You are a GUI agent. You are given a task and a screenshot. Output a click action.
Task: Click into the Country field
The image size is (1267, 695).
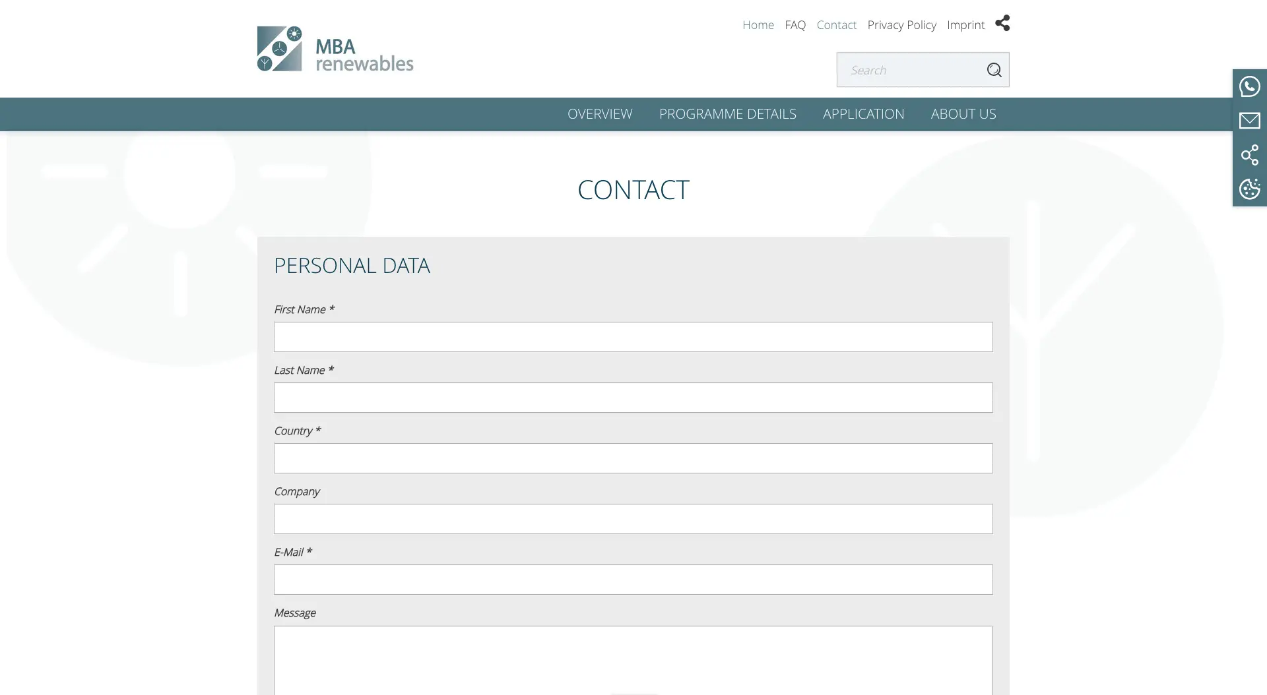(x=633, y=458)
